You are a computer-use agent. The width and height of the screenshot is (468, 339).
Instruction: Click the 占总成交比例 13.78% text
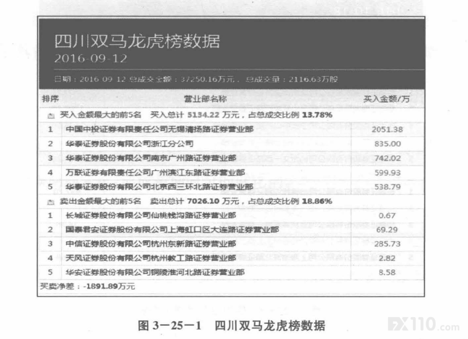(x=290, y=115)
